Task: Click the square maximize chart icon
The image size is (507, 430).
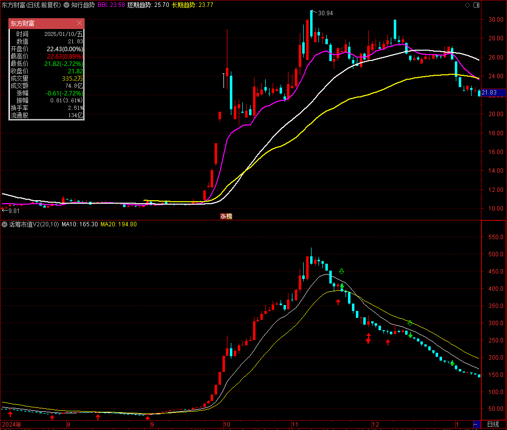Action: [x=476, y=5]
